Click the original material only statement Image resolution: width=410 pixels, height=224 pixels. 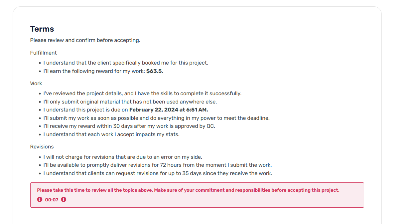point(130,102)
